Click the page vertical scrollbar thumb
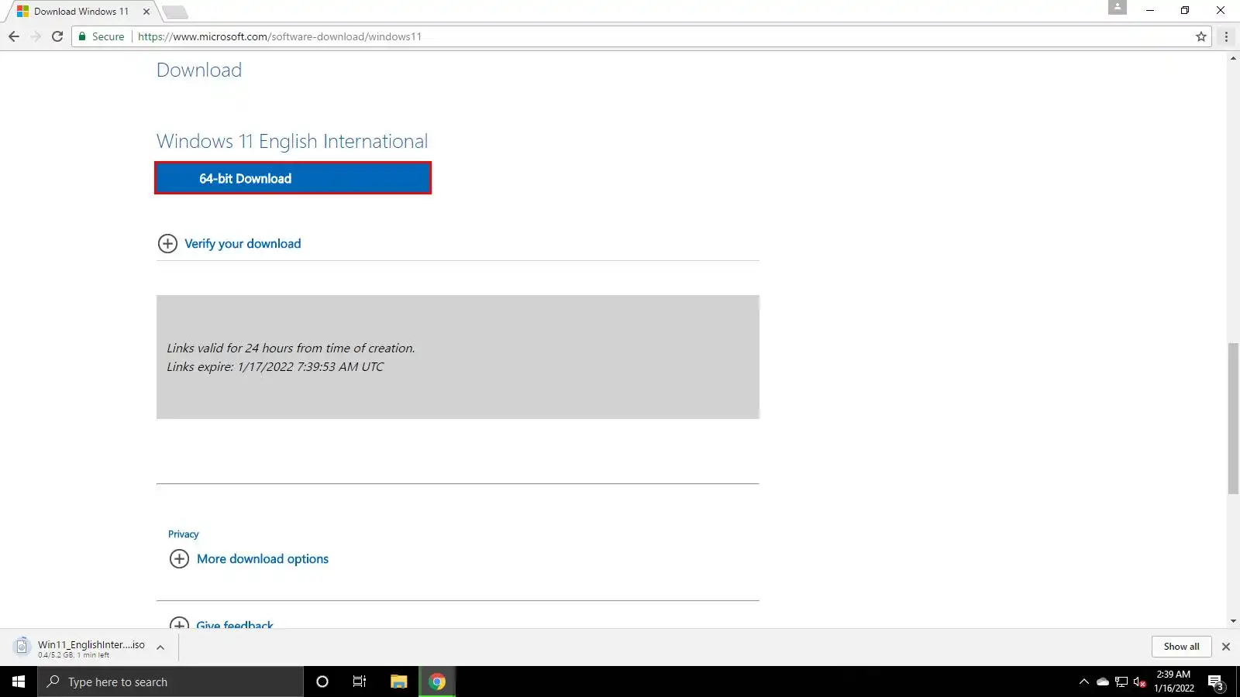Image resolution: width=1240 pixels, height=697 pixels. pyautogui.click(x=1233, y=418)
